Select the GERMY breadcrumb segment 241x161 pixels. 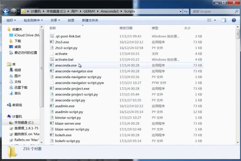89,11
